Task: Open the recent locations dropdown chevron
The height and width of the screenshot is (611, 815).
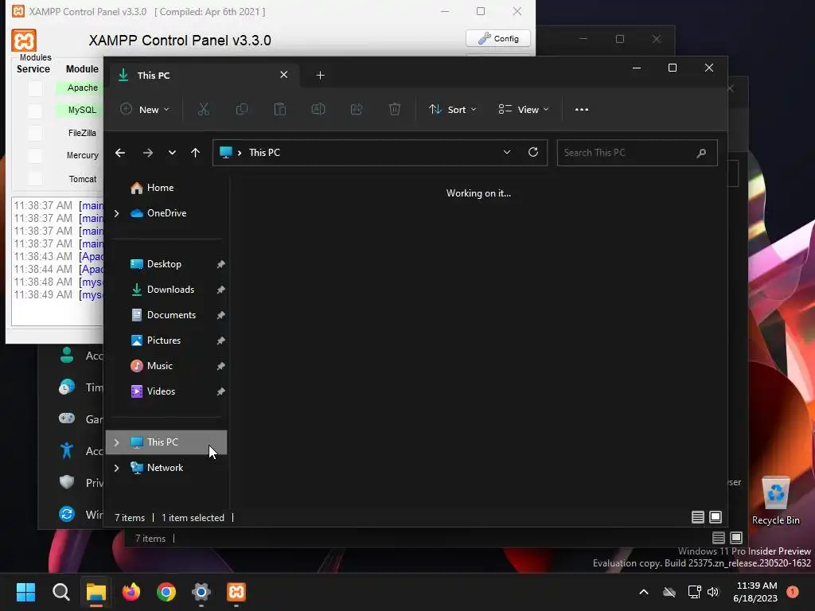Action: pyautogui.click(x=172, y=153)
